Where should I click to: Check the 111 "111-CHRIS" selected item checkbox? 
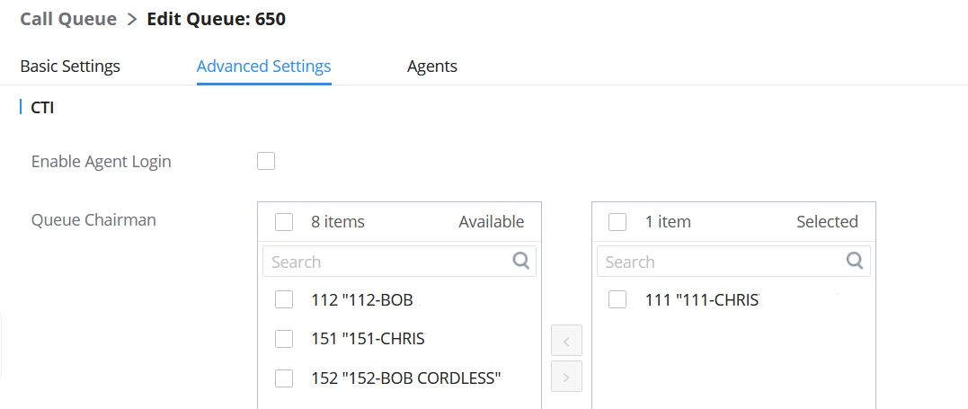617,299
